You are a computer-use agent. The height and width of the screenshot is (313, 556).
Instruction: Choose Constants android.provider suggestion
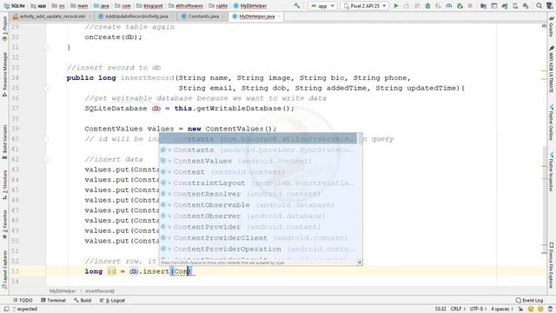click(x=259, y=150)
